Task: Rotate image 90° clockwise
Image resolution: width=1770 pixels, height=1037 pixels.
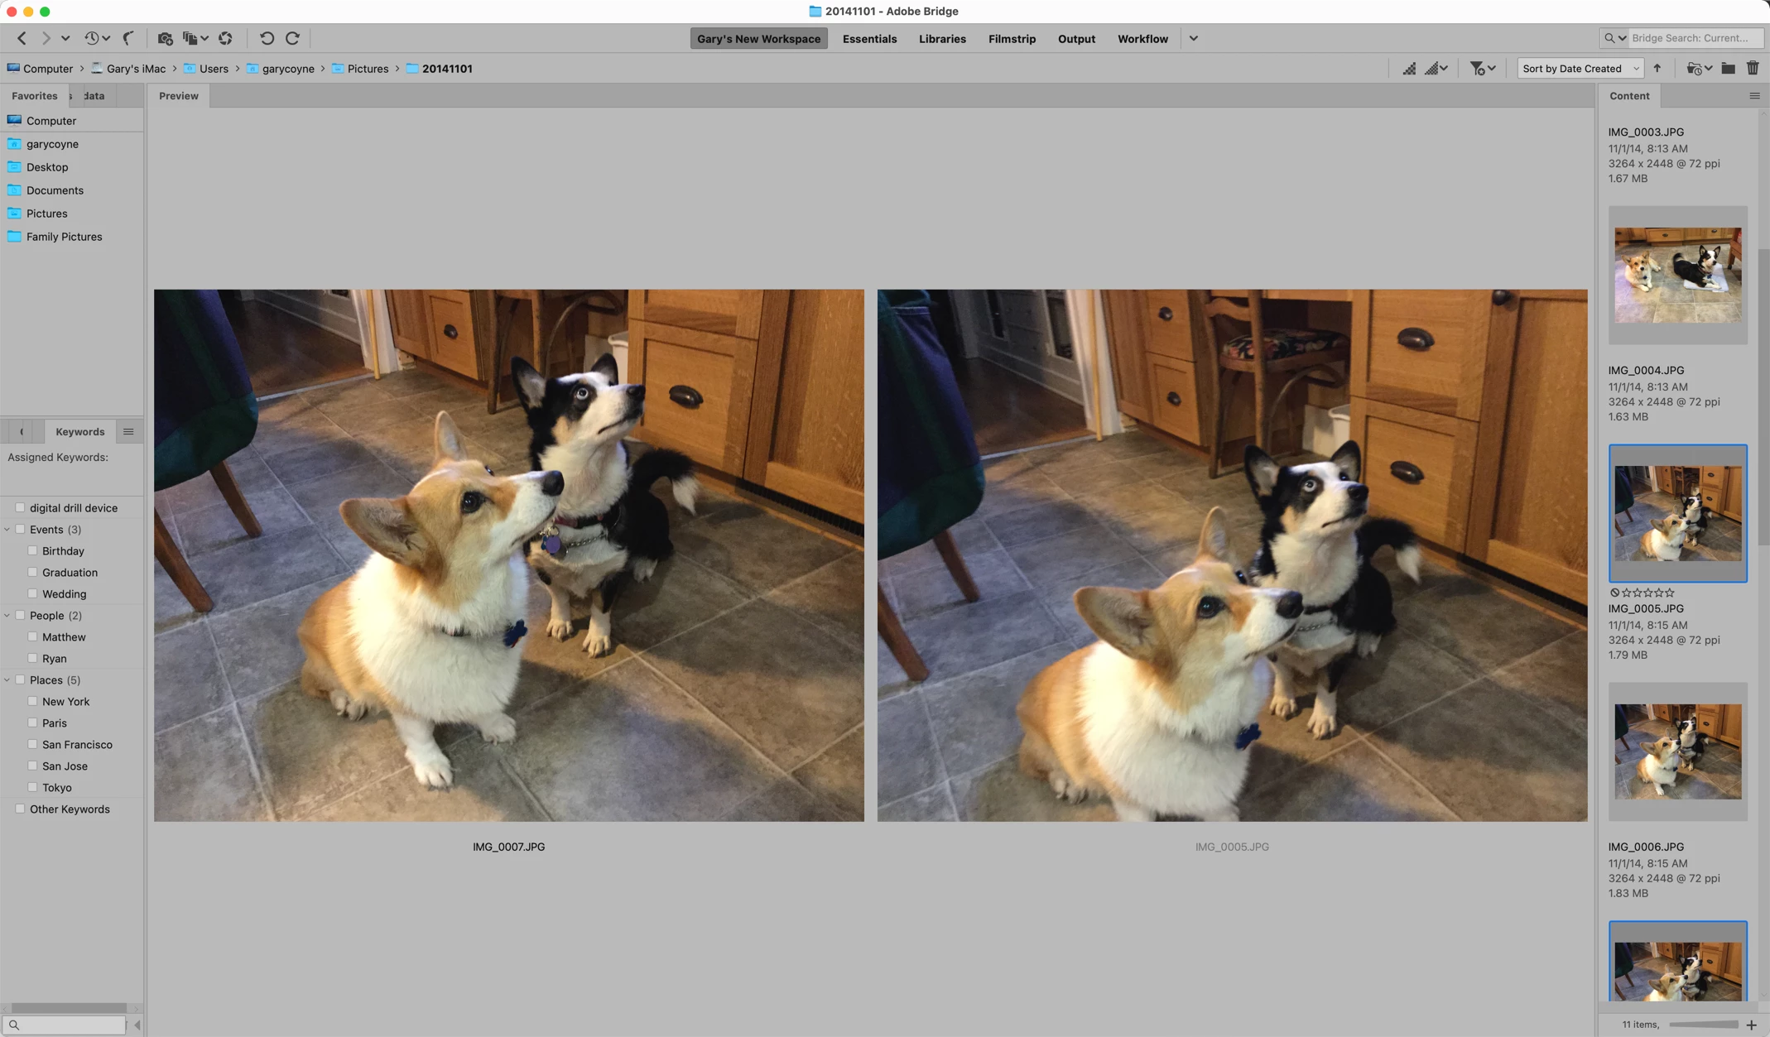Action: tap(293, 38)
